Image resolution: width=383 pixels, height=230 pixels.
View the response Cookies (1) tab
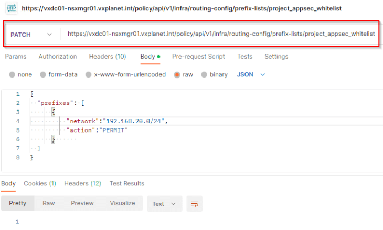[x=40, y=183]
